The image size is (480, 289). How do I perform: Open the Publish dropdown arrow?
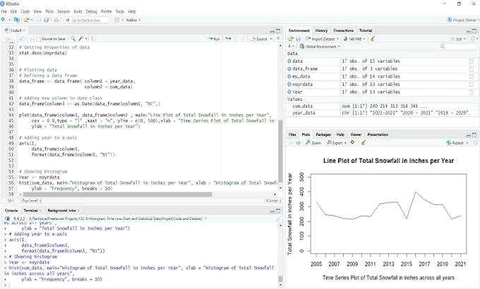tap(467, 143)
